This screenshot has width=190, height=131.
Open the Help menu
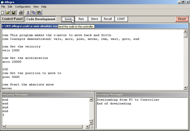[44, 7]
